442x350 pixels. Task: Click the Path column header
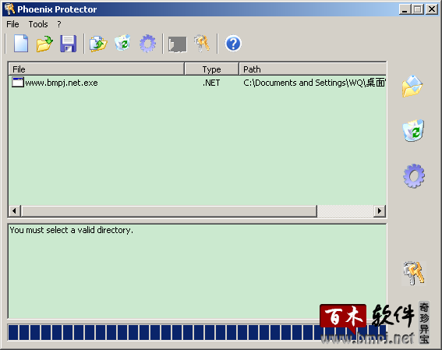point(313,69)
